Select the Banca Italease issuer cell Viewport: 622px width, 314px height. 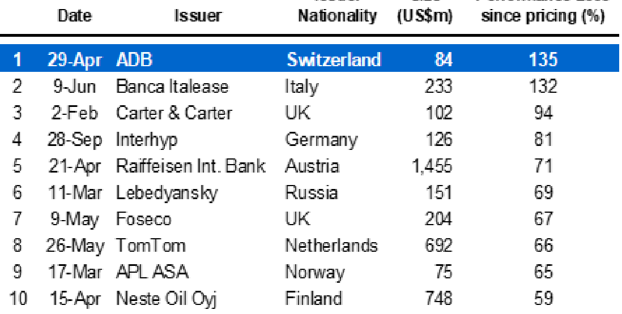172,87
